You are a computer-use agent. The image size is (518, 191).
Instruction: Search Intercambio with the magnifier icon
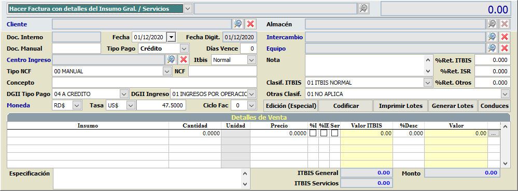492,37
